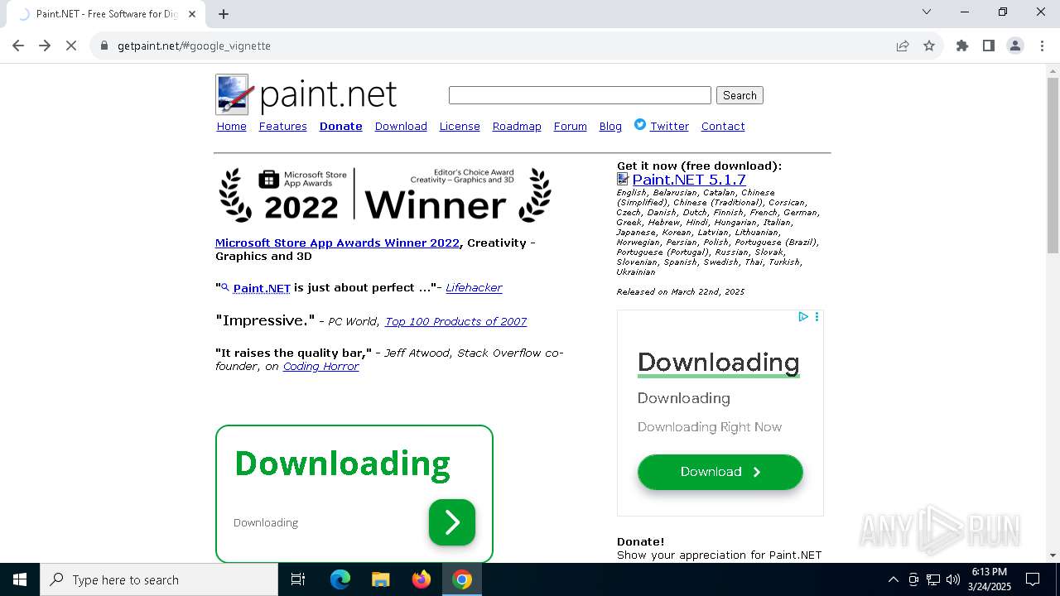Go to the Home page link
The height and width of the screenshot is (596, 1060).
coord(232,126)
